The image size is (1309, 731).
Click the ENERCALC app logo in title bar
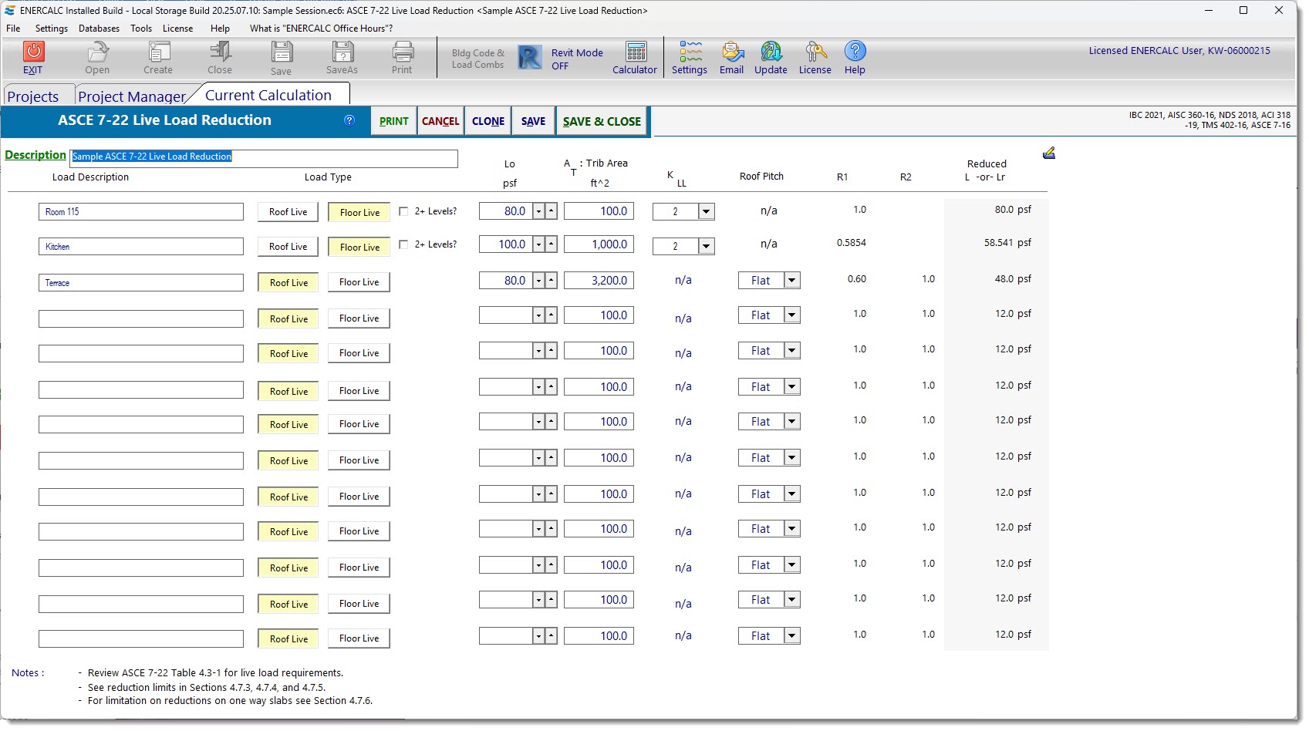pyautogui.click(x=9, y=10)
